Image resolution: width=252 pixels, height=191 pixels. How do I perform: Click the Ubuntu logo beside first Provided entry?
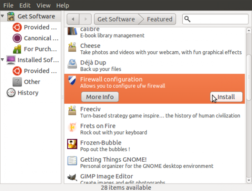pos(17,27)
